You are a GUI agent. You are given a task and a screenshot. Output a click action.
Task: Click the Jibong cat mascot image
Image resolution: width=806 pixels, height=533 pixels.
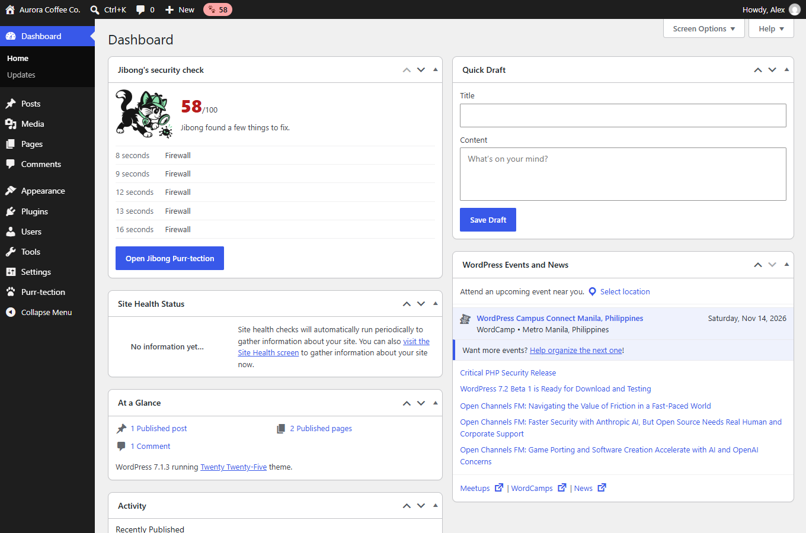tap(144, 114)
